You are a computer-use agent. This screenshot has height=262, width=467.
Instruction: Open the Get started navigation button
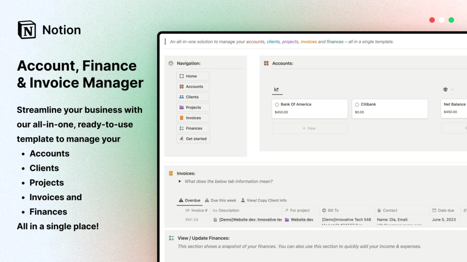pos(193,139)
